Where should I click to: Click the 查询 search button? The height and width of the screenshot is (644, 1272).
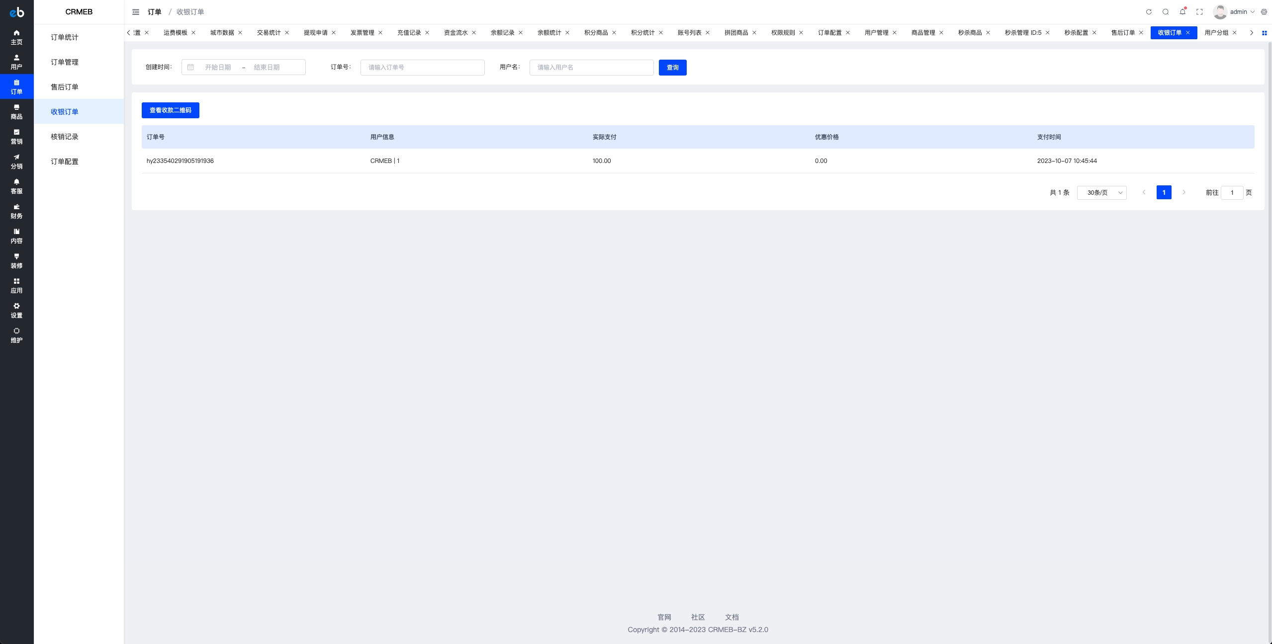click(672, 68)
